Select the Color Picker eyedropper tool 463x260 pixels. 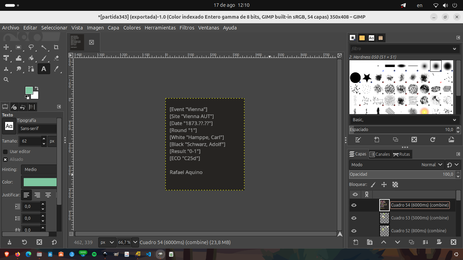point(56,69)
